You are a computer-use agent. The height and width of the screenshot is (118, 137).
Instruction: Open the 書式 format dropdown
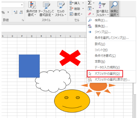[x=76, y=14]
